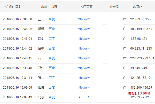
Task: Click the 来源 column header
Action: 54,7
